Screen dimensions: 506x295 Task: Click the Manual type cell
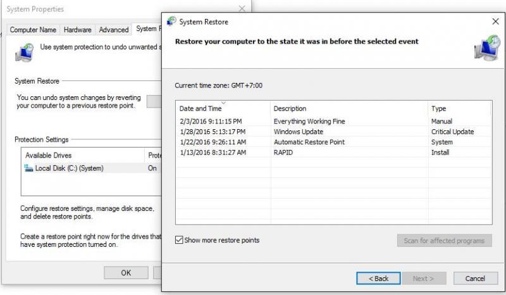(x=441, y=121)
